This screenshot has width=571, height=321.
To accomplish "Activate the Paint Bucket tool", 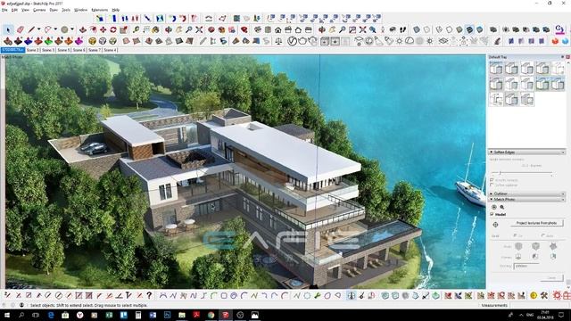I will [155, 29].
